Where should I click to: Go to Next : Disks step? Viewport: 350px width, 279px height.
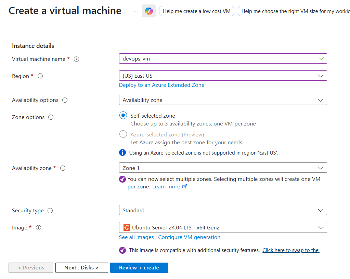[81, 268]
